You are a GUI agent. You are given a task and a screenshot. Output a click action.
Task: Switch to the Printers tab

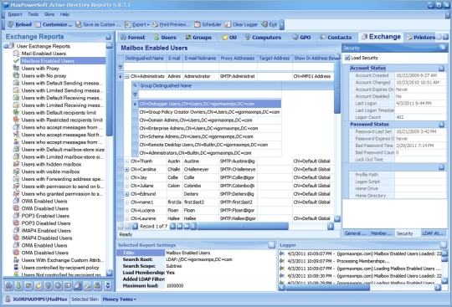point(420,37)
